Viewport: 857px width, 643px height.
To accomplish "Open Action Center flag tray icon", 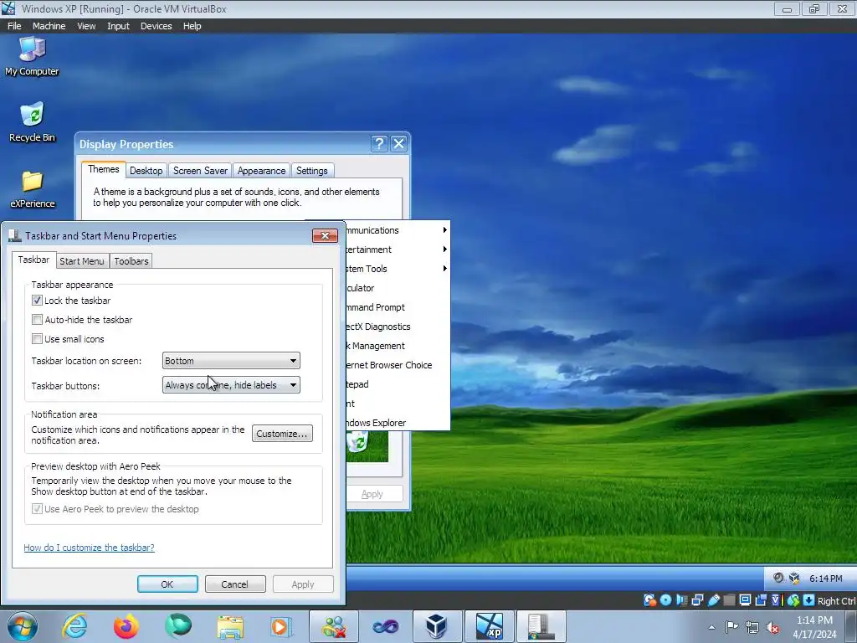I will pos(731,627).
